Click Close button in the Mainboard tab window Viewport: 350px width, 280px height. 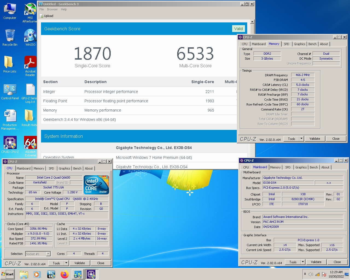coord(337,262)
